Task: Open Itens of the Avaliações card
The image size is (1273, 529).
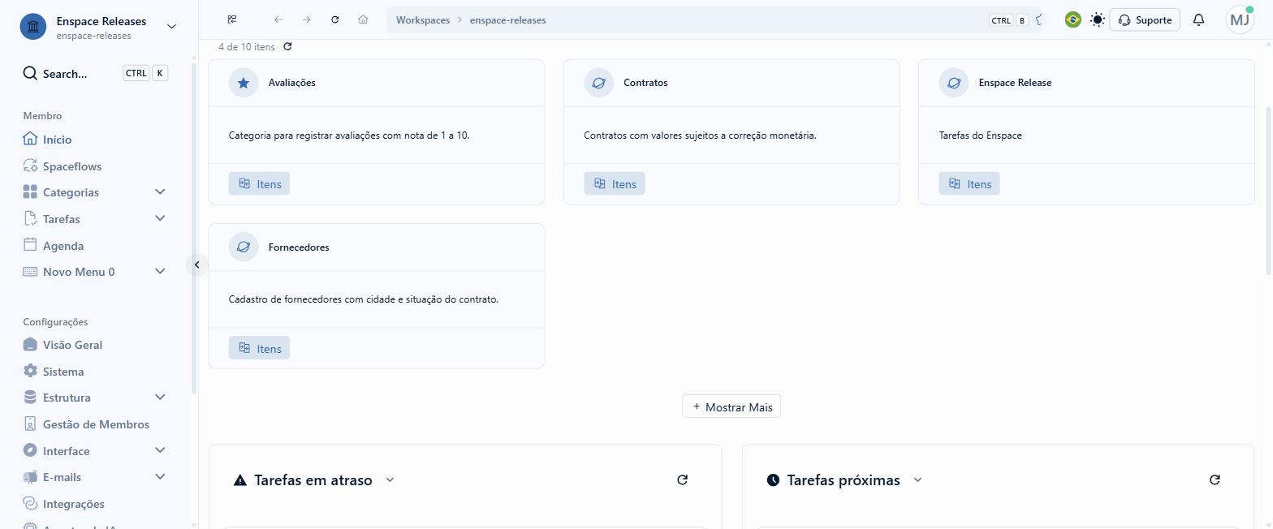Action: (x=259, y=183)
